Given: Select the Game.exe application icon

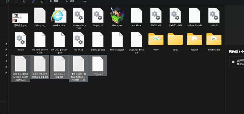Looking at the screenshot, I should (x=117, y=15).
